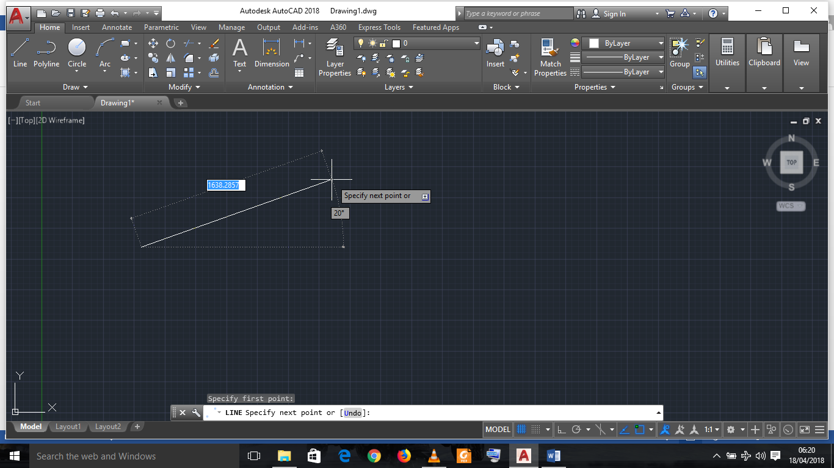The height and width of the screenshot is (468, 834).
Task: Click the ByLayer color swatch in Properties
Action: click(593, 43)
